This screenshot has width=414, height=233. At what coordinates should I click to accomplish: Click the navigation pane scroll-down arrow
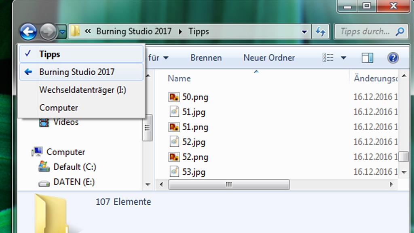pos(148,184)
